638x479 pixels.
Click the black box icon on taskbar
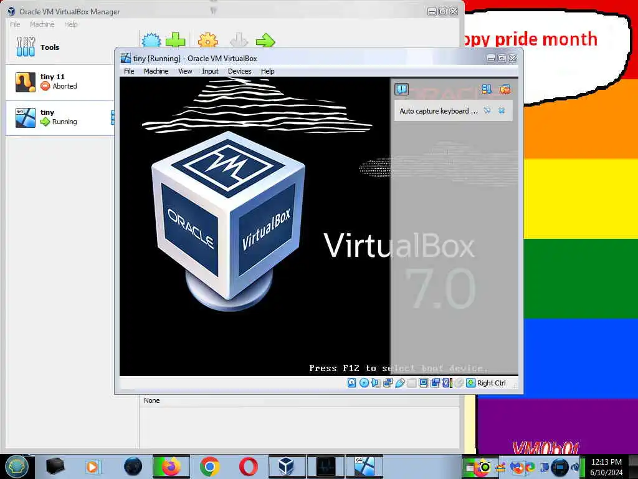55,467
